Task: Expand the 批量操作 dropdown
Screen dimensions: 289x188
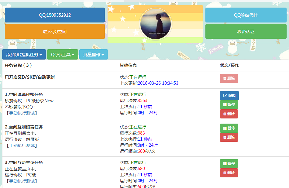Action: [93, 54]
